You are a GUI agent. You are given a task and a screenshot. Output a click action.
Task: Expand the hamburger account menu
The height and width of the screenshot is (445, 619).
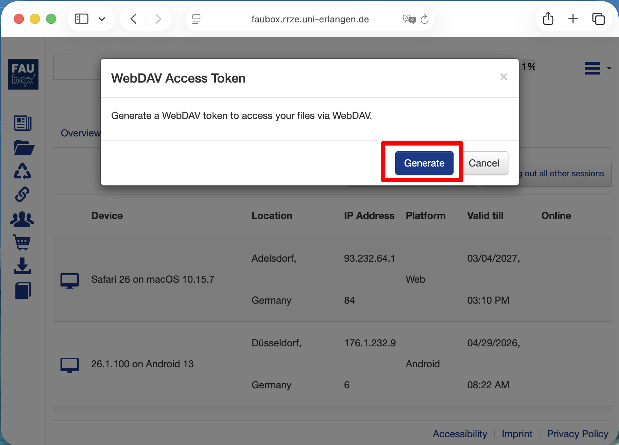coord(597,68)
